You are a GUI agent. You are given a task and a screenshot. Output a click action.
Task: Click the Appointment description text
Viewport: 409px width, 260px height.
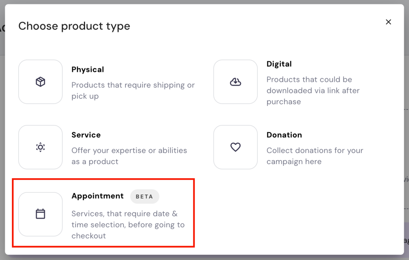(x=128, y=225)
